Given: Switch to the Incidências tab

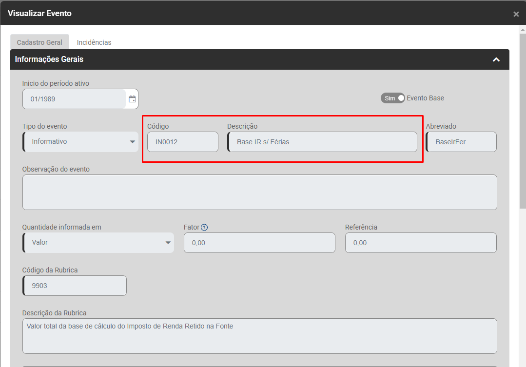Looking at the screenshot, I should [94, 42].
